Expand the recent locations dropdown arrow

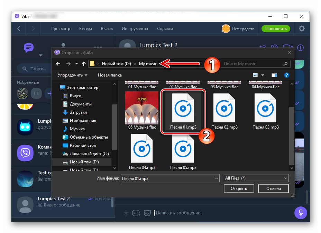point(76,64)
